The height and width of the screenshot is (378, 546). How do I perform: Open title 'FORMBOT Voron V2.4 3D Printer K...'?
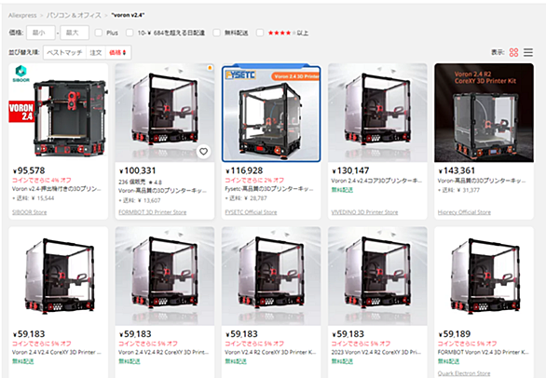(x=484, y=352)
